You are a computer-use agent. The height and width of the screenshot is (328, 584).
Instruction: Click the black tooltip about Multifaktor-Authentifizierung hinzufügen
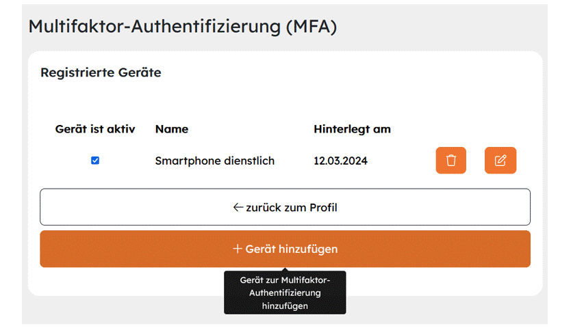coord(285,292)
